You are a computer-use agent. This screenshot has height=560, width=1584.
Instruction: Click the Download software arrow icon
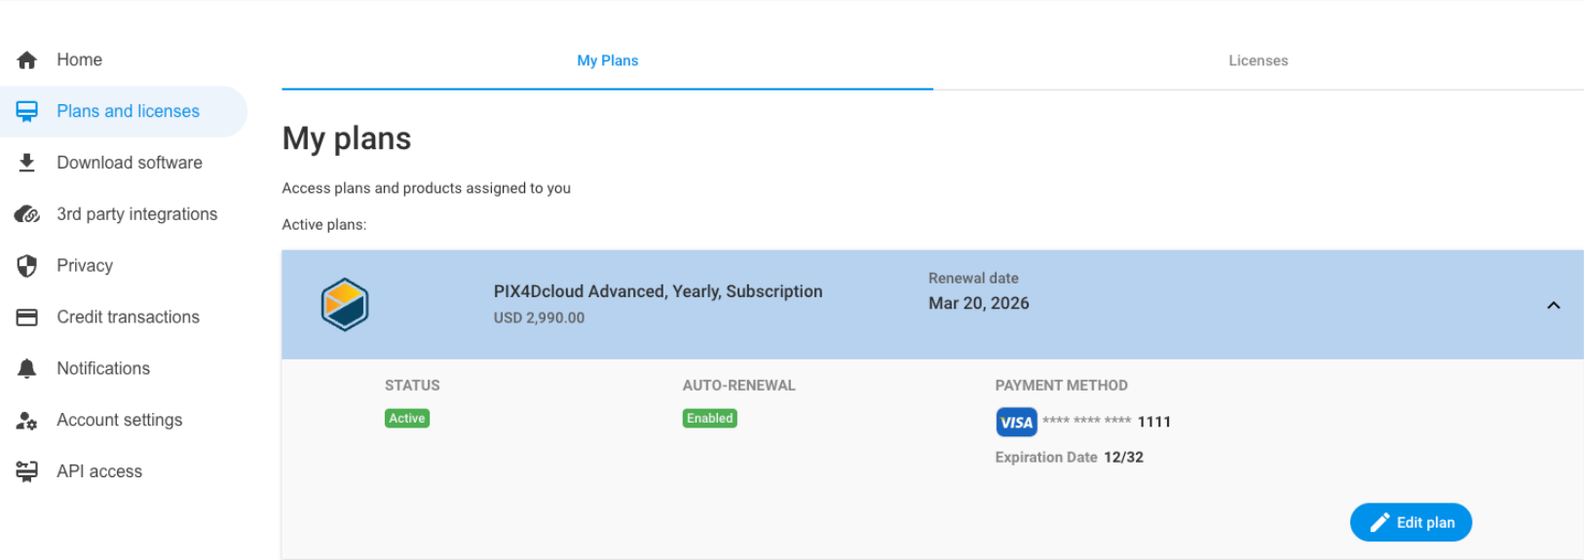[x=27, y=163]
